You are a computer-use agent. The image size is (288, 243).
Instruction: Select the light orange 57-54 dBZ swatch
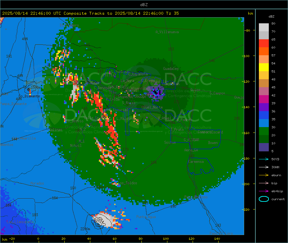pyautogui.click(x=264, y=59)
